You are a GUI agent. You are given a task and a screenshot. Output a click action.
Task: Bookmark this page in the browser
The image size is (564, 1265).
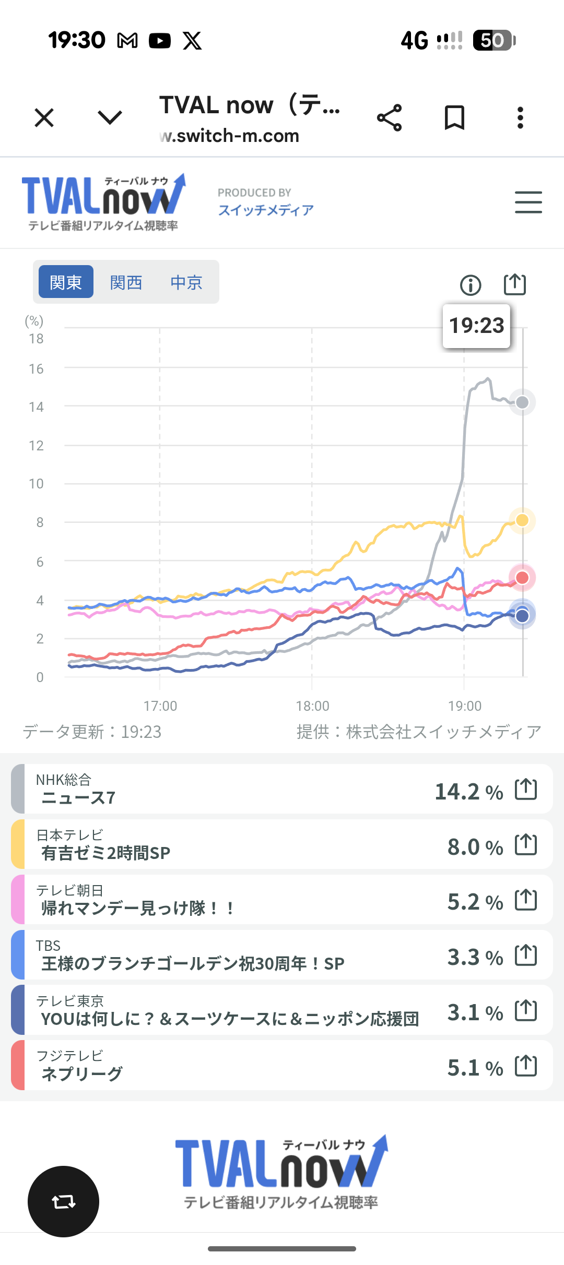click(454, 118)
